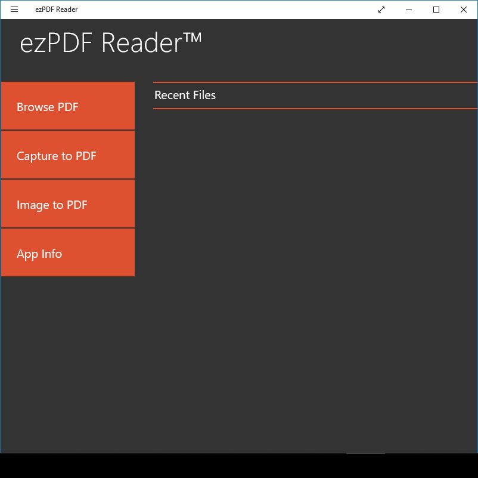This screenshot has height=478, width=478.
Task: Select the Recent Files section header
Action: 185,95
